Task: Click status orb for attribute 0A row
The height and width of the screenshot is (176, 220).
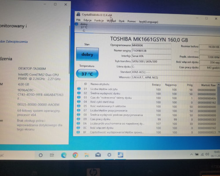Action: [x=78, y=123]
